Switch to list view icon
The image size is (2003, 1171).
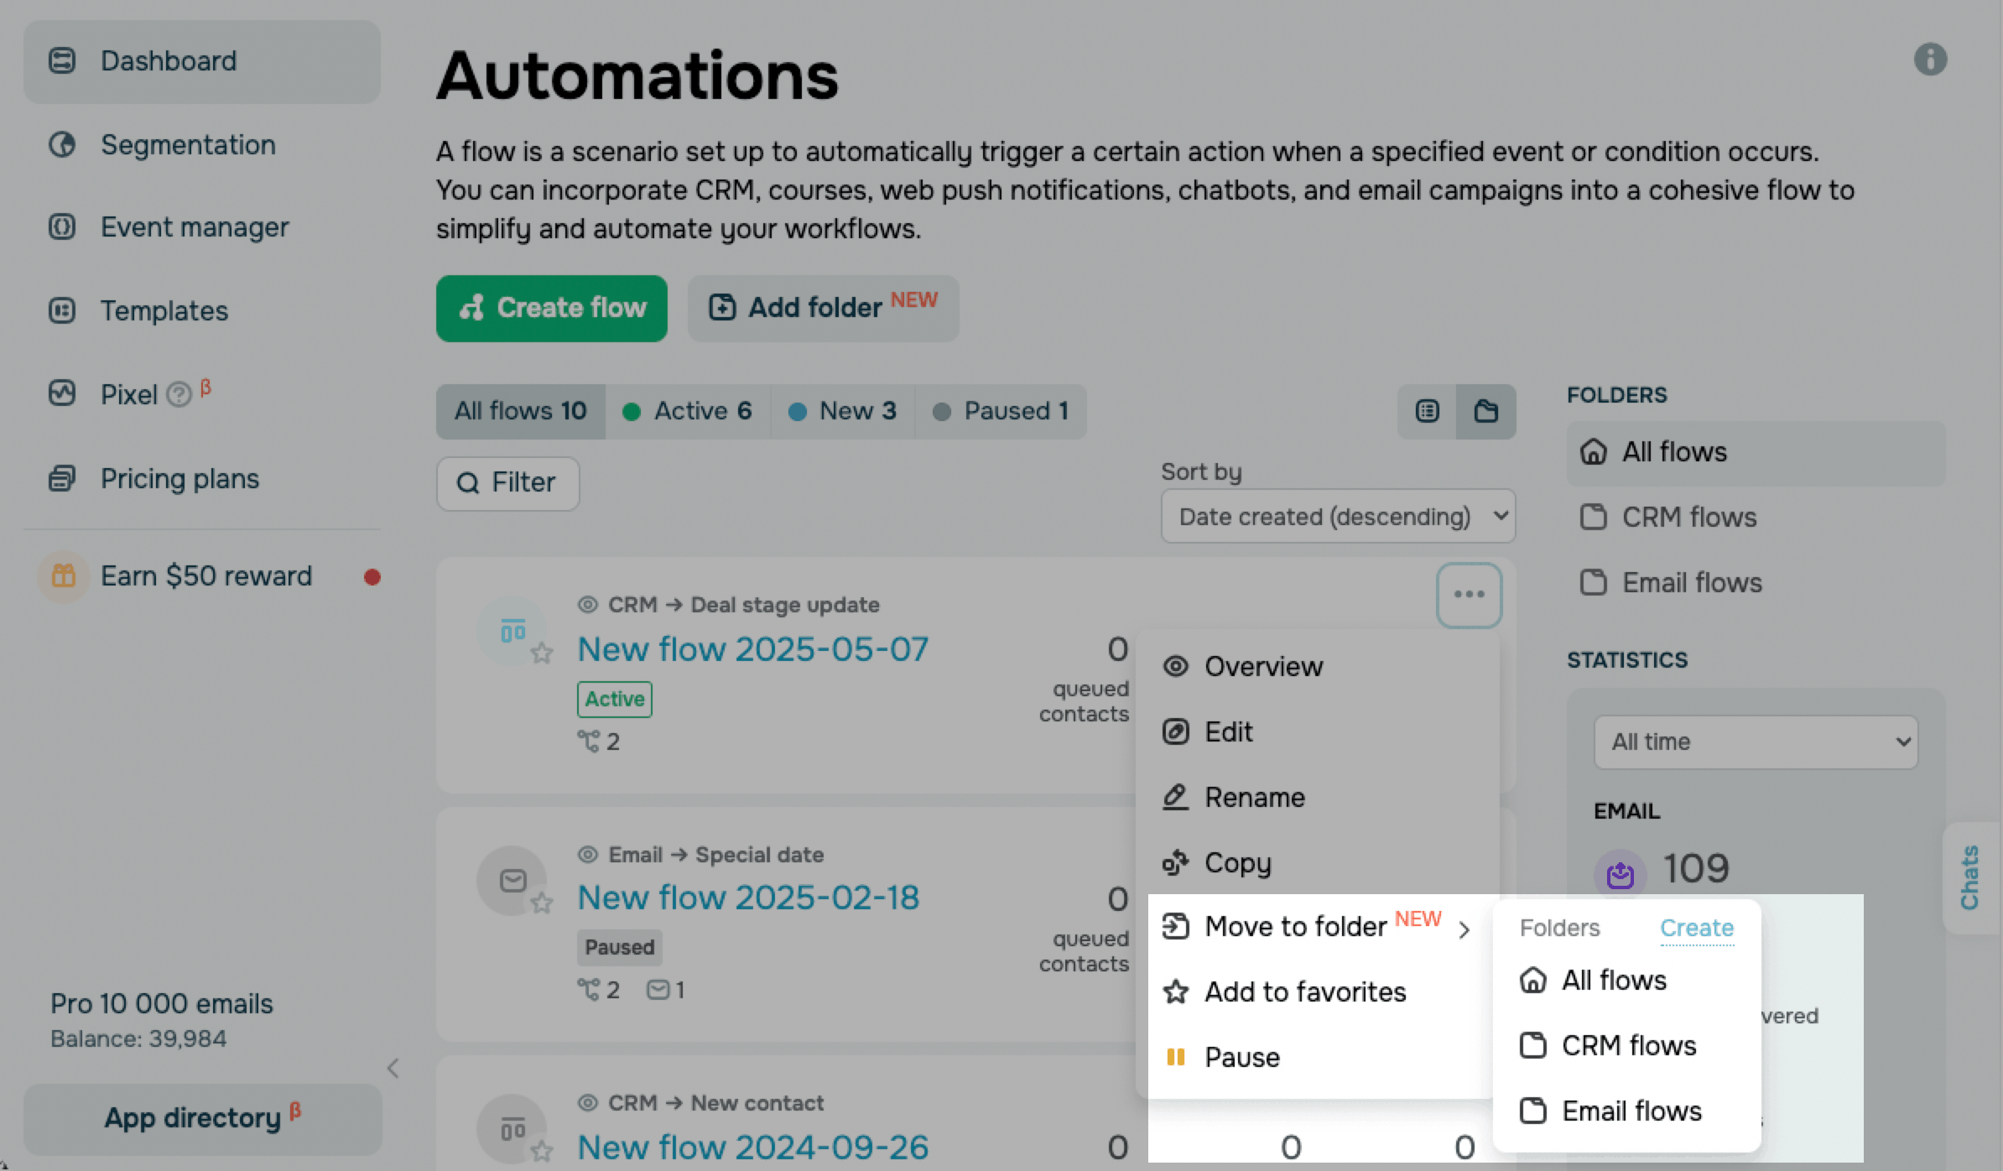pos(1427,411)
